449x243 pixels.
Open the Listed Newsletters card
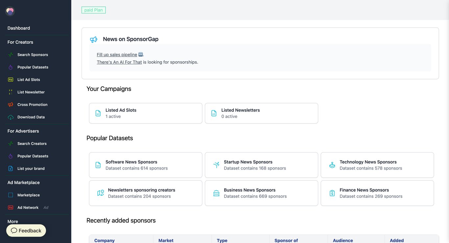tap(261, 113)
